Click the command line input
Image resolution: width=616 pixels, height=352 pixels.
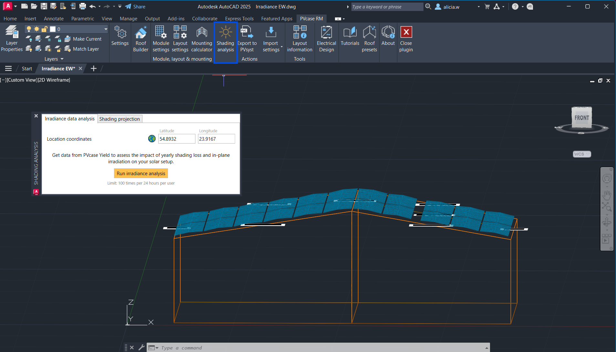(318, 347)
